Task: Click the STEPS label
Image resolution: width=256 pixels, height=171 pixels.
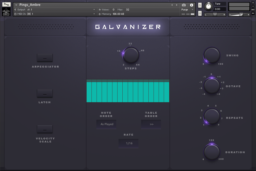Action: [x=131, y=68]
